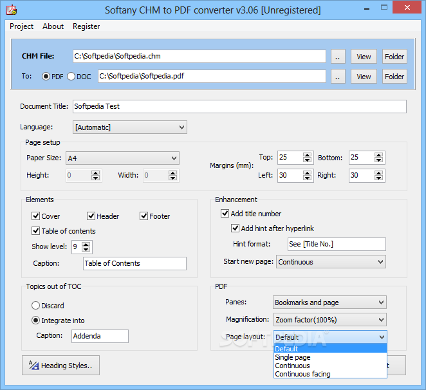Screen dimensions: 426x390
Task: Minimize the converter window
Action: (x=367, y=9)
